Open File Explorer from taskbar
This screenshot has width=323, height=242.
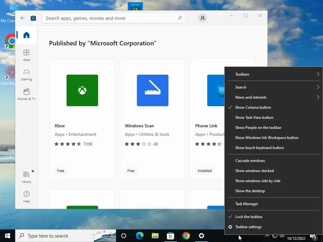[155, 236]
